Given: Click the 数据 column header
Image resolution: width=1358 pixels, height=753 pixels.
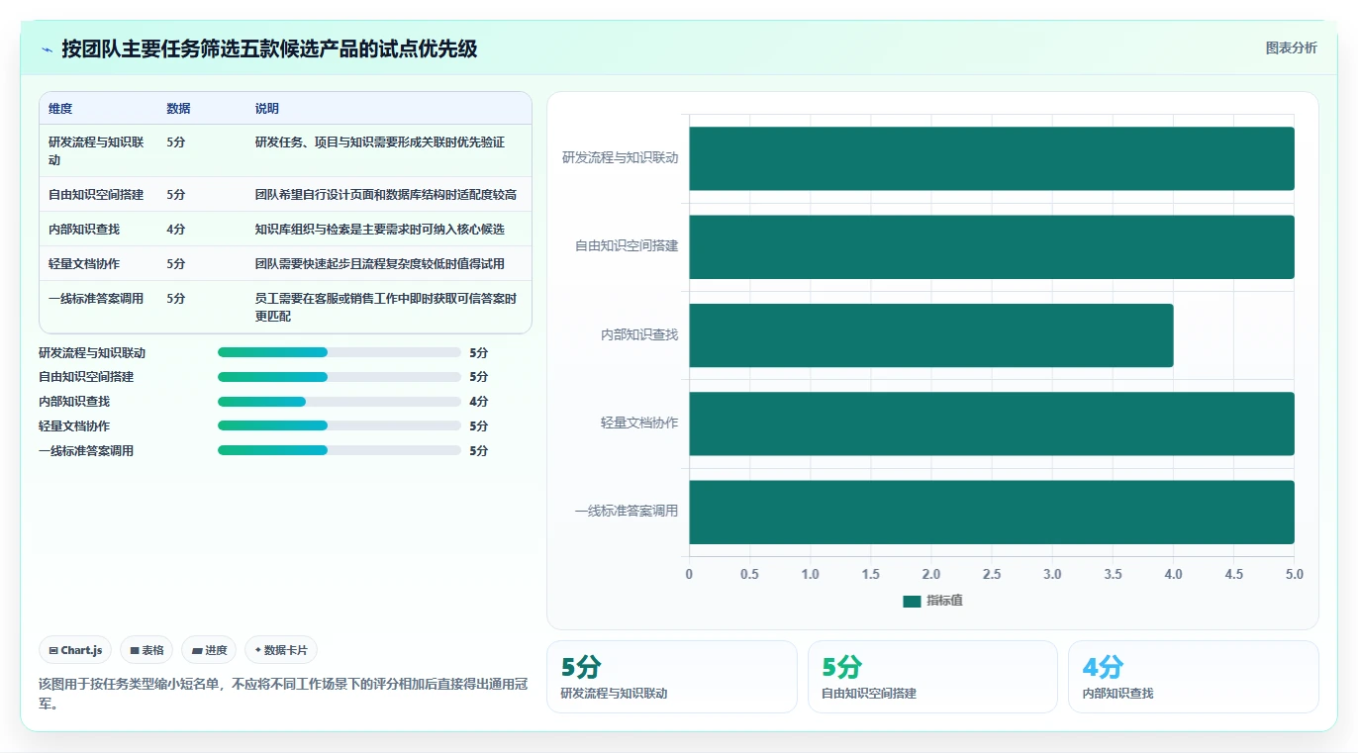Looking at the screenshot, I should (179, 109).
